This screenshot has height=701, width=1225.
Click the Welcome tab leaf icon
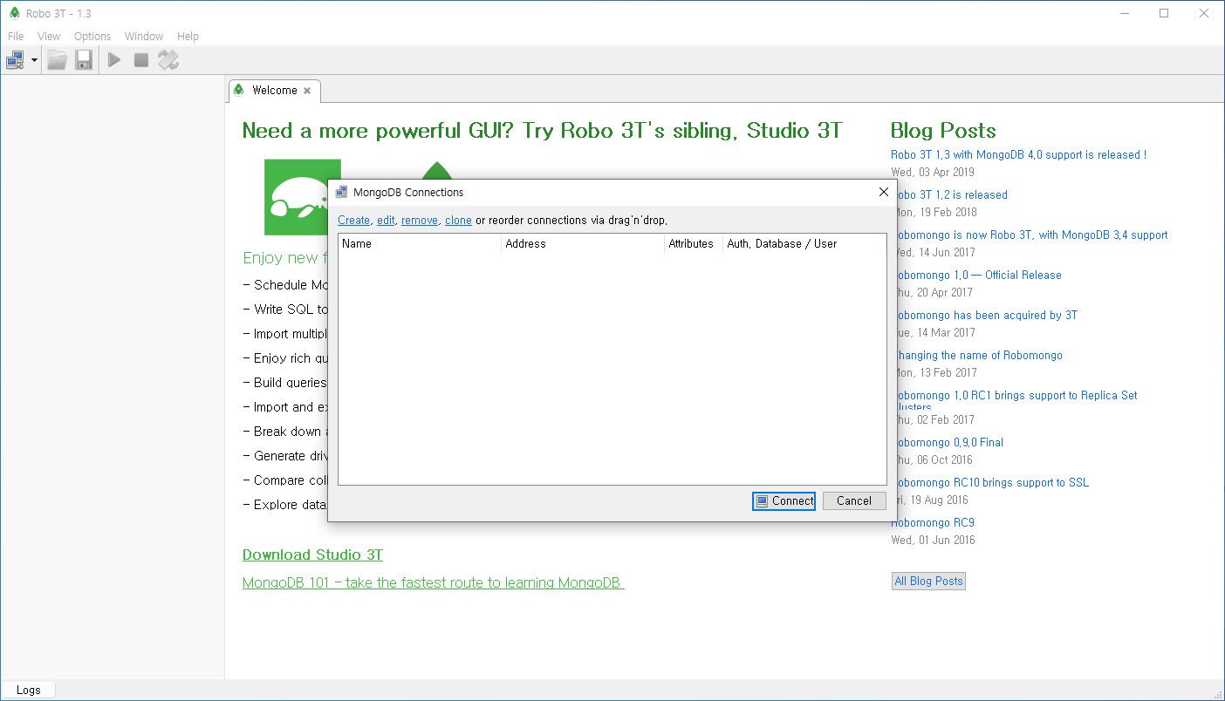[x=239, y=90]
